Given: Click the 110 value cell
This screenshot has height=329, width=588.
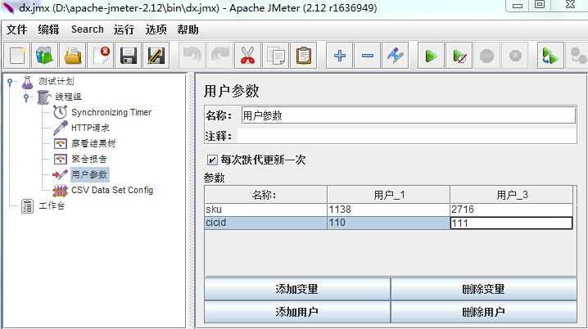Looking at the screenshot, I should coord(388,223).
